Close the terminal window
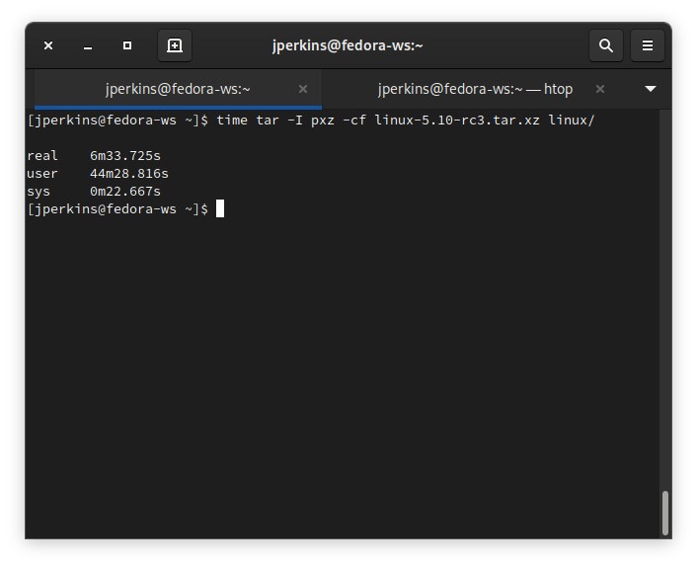Screen dimensions: 697x567 [48, 45]
